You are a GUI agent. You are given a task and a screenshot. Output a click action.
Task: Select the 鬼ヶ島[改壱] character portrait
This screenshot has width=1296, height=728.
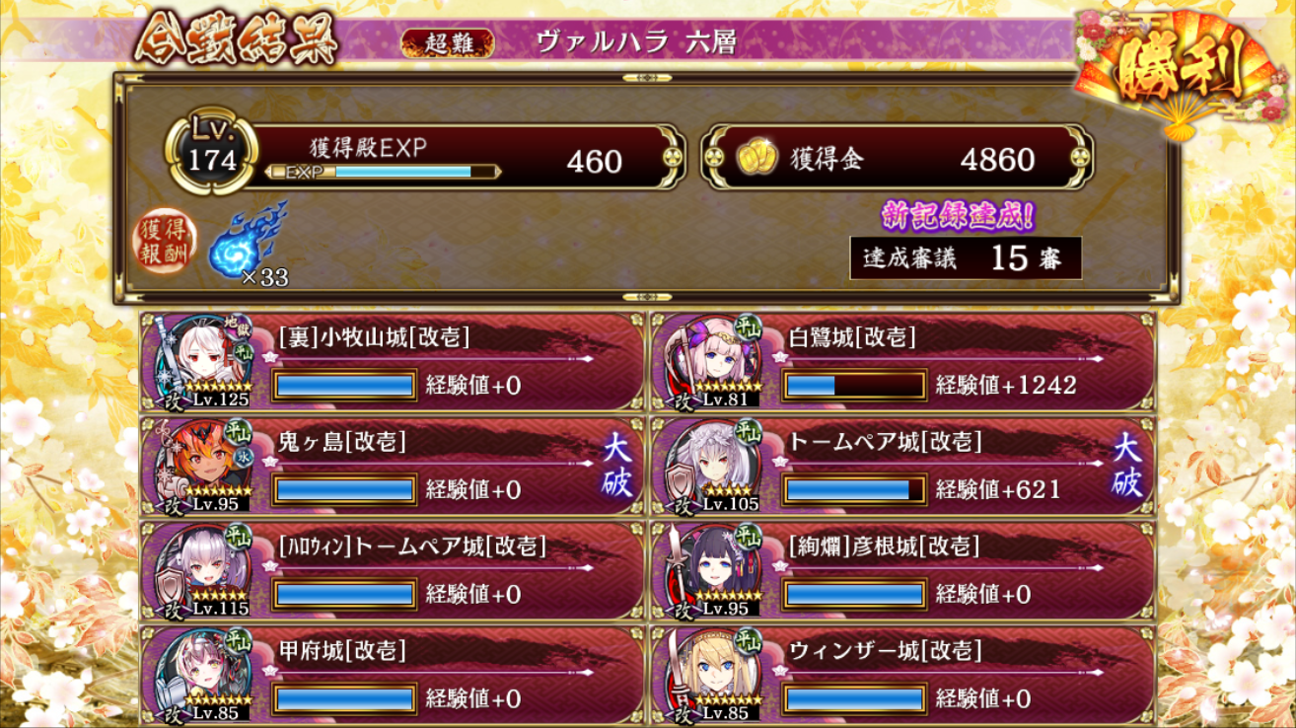[x=205, y=466]
